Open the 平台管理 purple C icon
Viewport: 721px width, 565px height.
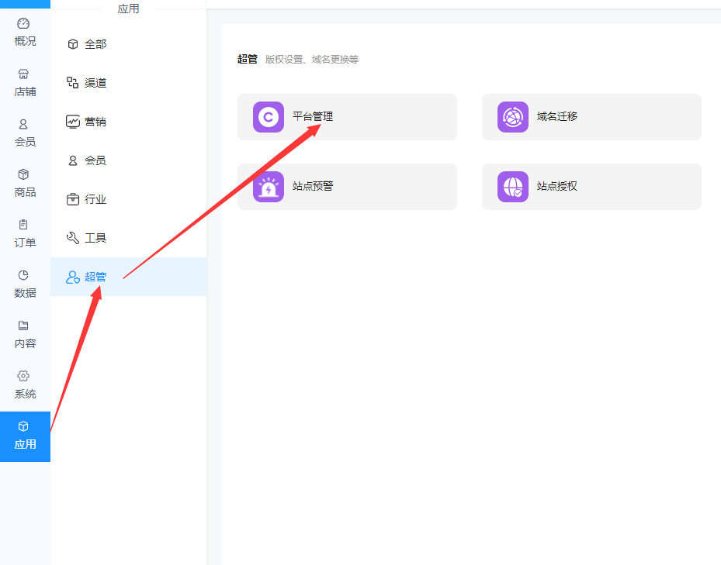(x=269, y=117)
